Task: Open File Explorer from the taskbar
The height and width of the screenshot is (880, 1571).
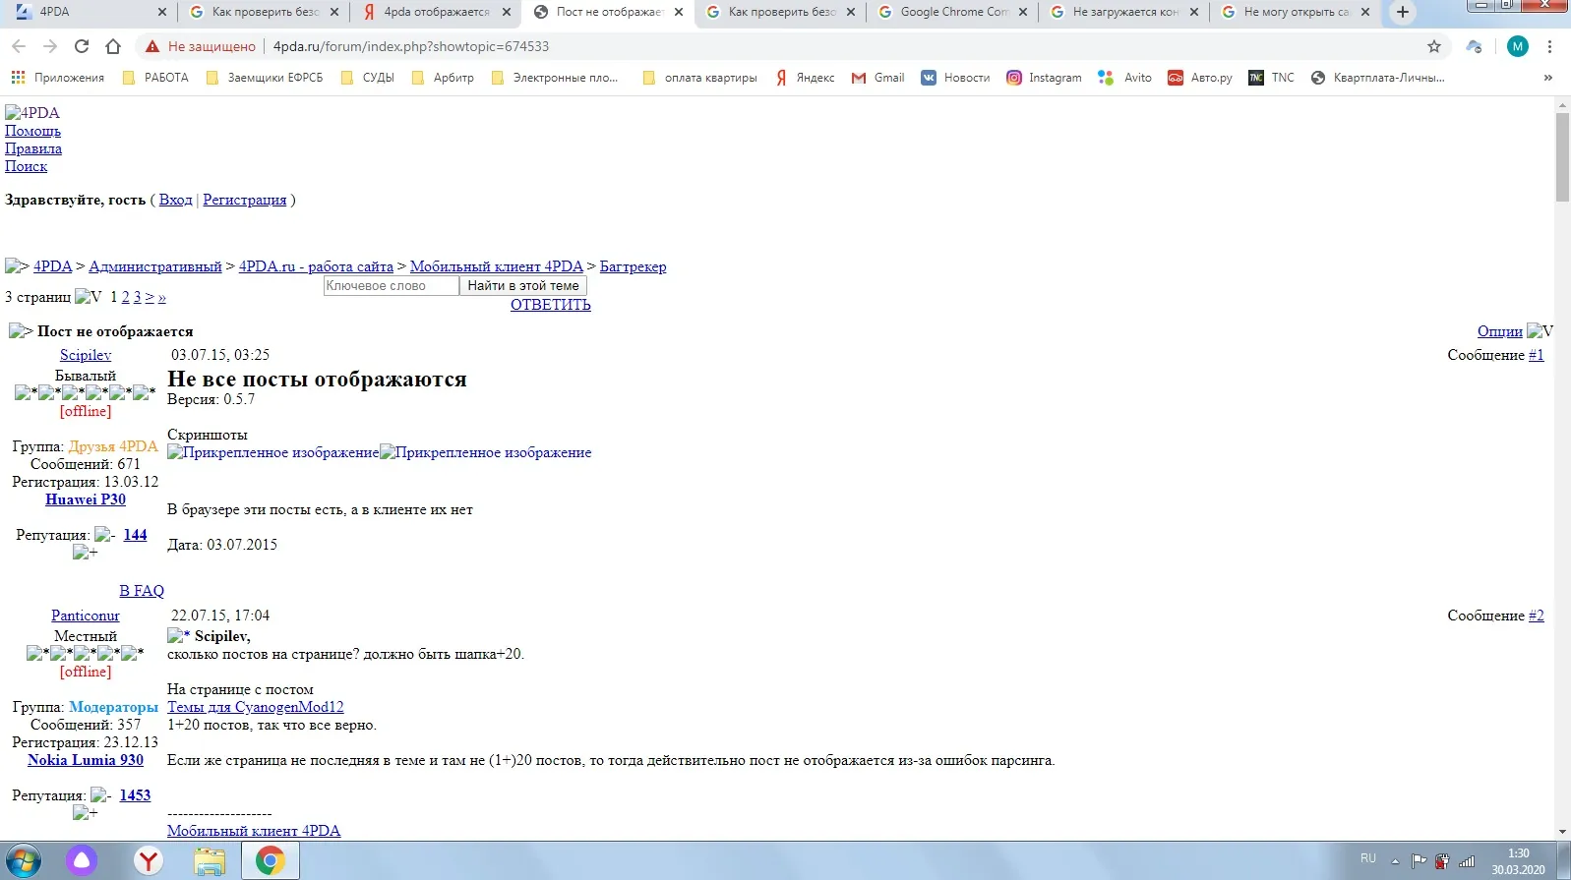Action: pyautogui.click(x=210, y=861)
